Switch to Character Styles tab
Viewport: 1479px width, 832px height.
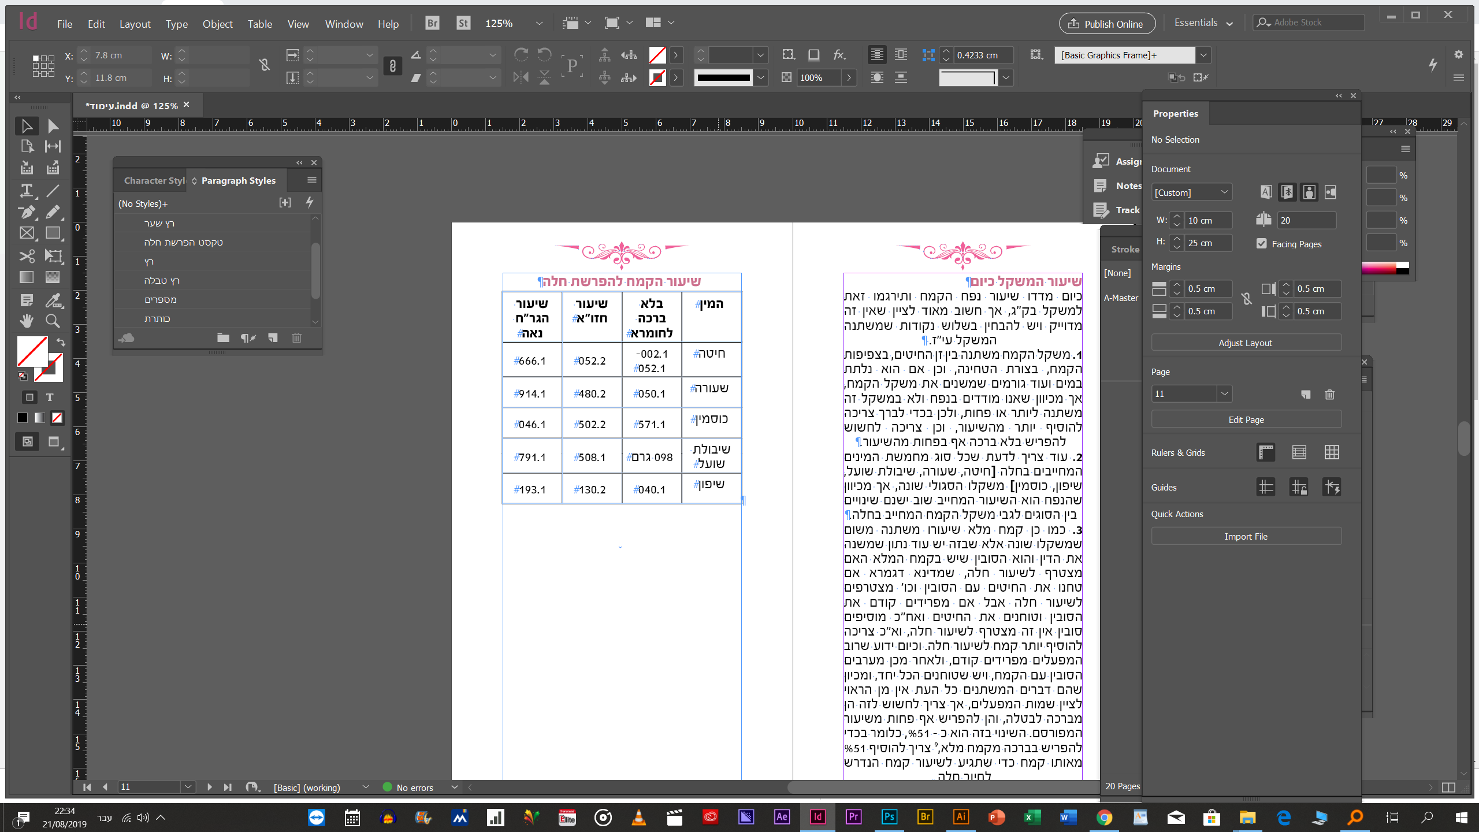(154, 180)
